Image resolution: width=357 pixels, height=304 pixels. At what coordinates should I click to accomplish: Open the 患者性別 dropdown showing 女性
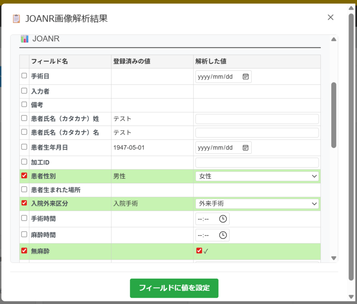click(257, 176)
